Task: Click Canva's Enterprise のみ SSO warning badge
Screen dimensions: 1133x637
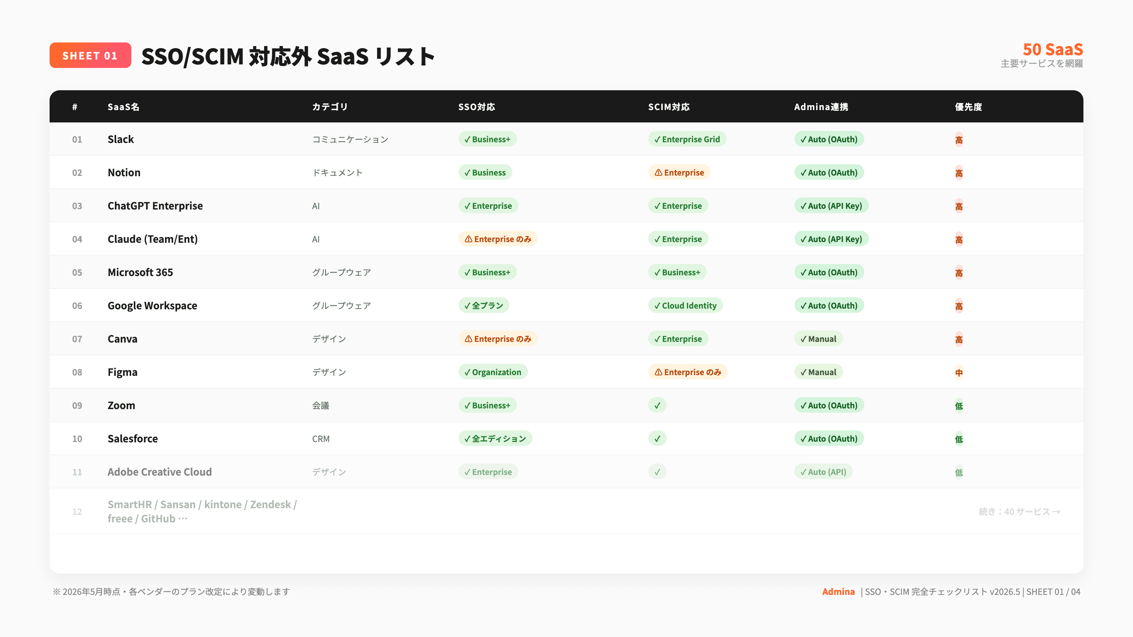Action: point(498,339)
